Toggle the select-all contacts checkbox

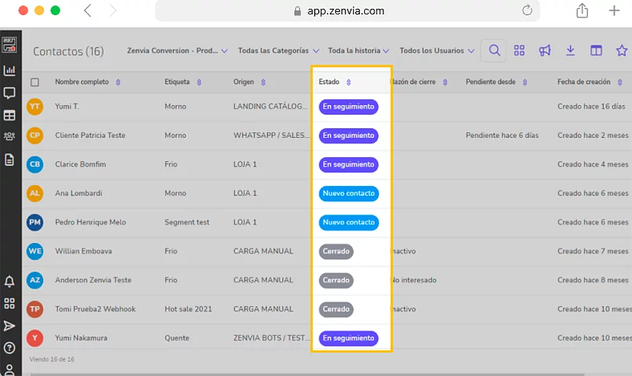[x=34, y=82]
